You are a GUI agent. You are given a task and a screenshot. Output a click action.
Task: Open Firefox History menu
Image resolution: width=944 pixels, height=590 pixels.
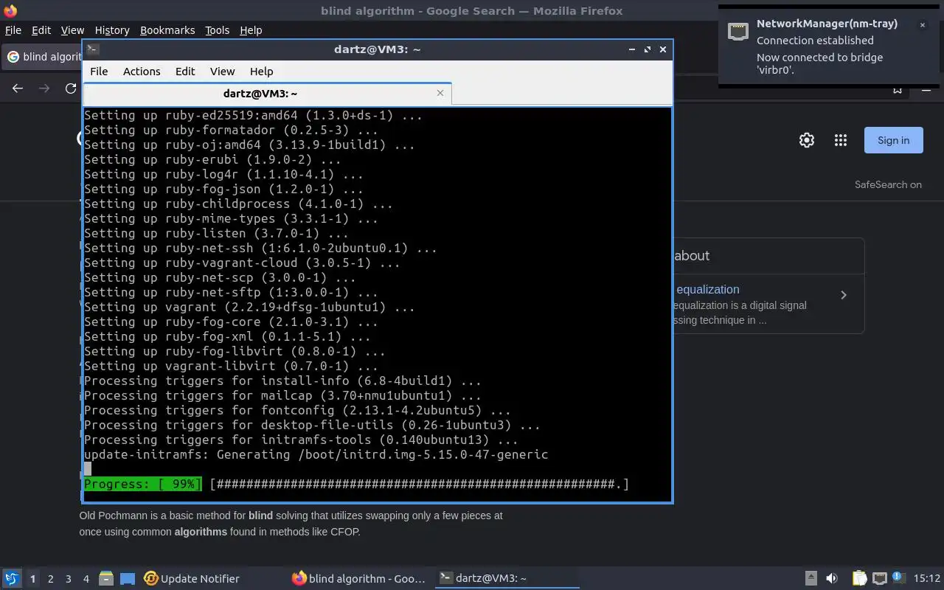pos(112,30)
